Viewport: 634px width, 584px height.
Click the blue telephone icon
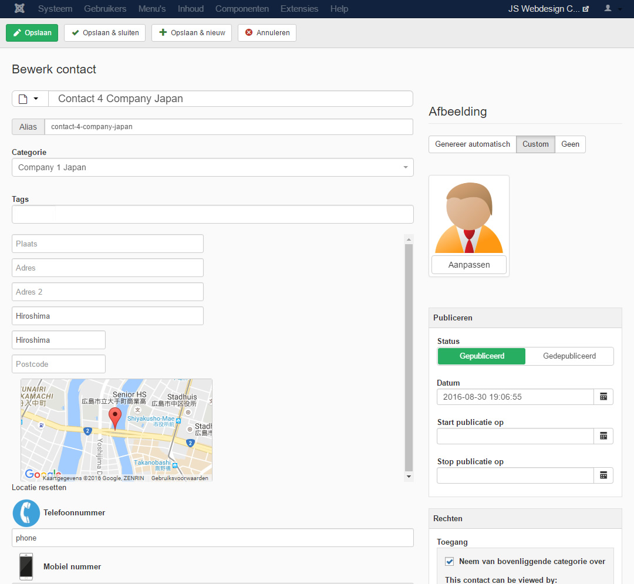point(26,513)
